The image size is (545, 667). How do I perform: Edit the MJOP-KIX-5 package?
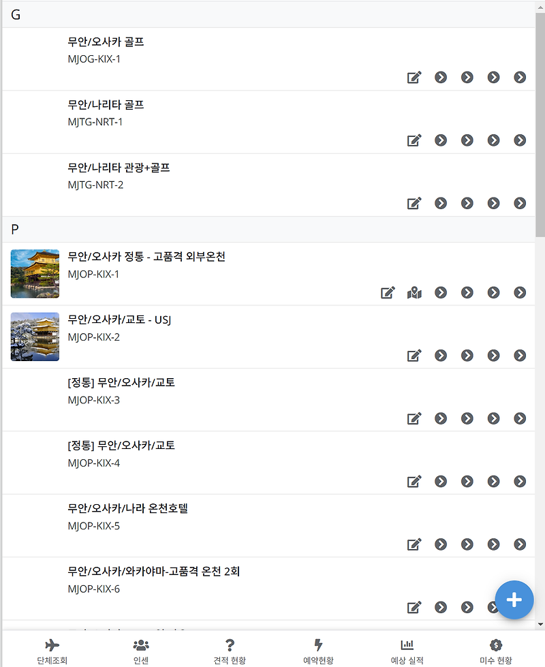tap(414, 544)
